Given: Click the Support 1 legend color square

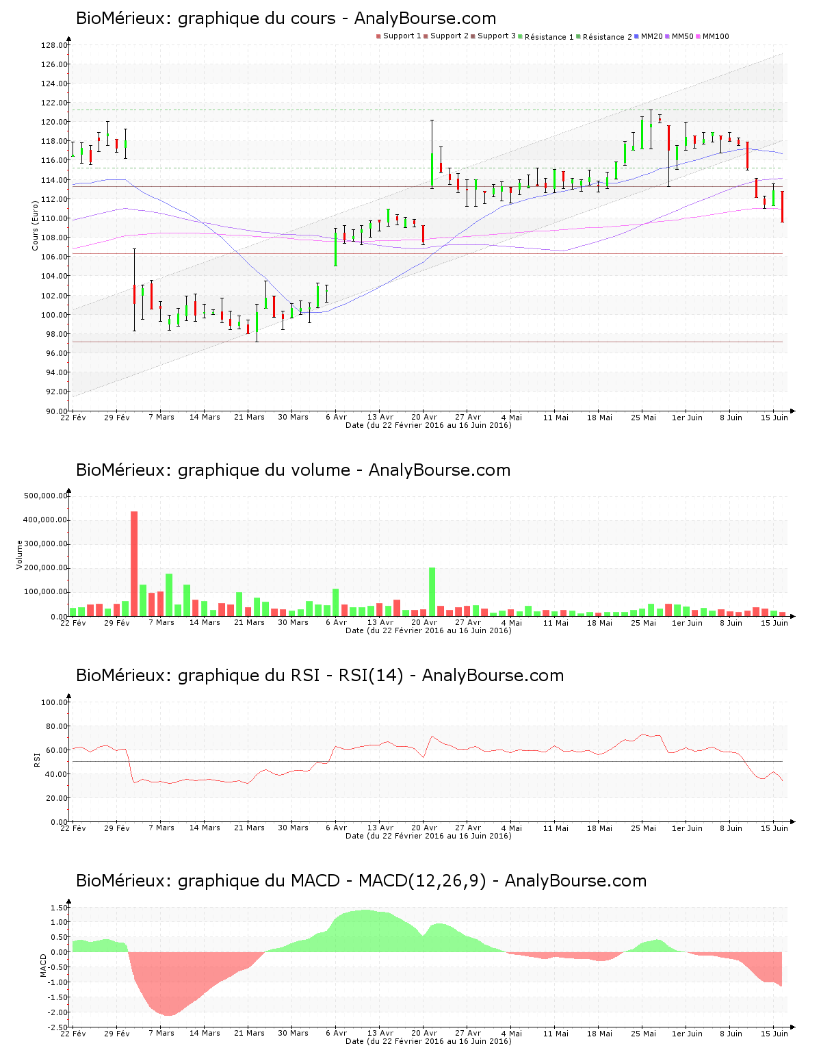Looking at the screenshot, I should tap(378, 36).
